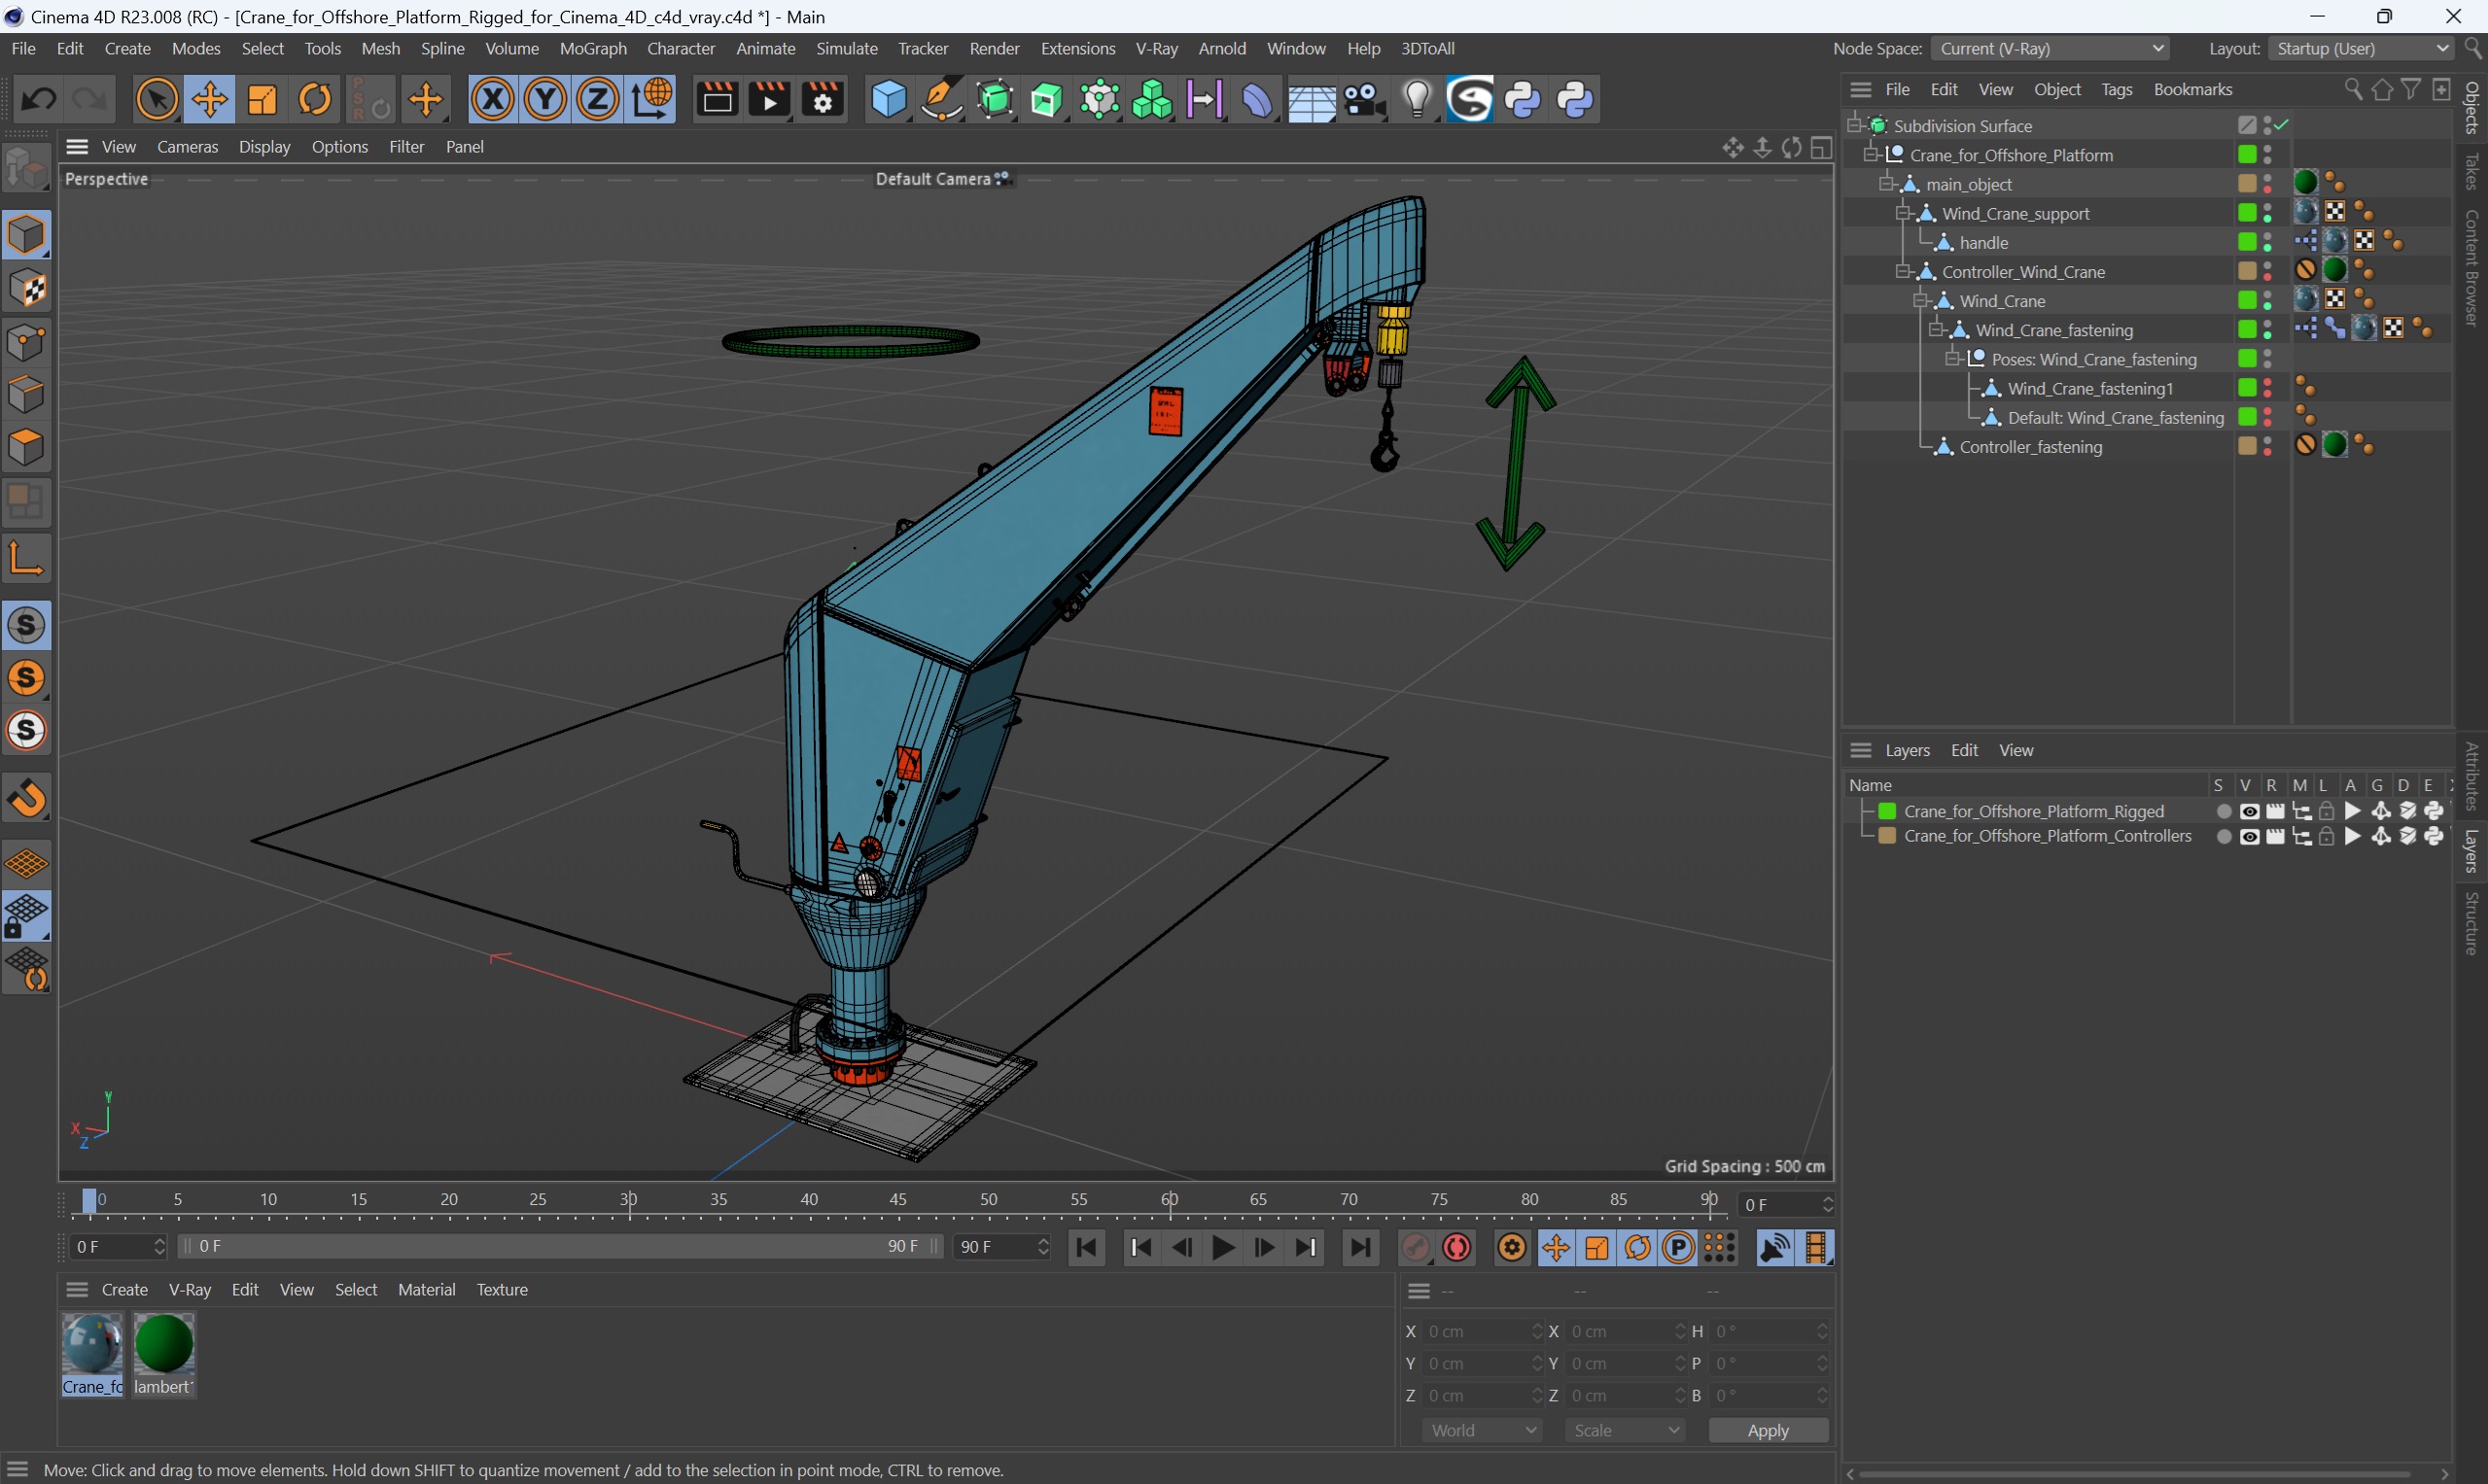Go to the start of the animation
Image resolution: width=2488 pixels, height=1484 pixels.
(x=1086, y=1247)
